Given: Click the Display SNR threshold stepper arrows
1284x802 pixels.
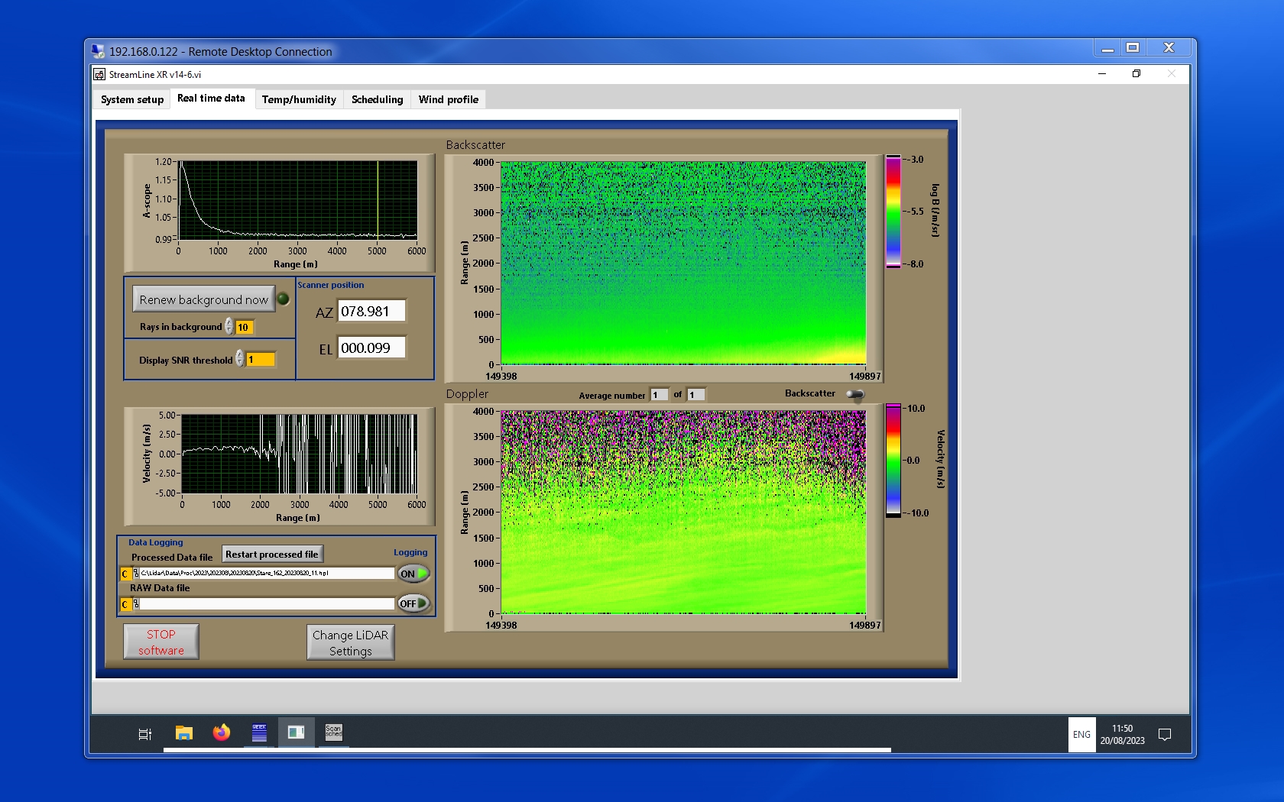Looking at the screenshot, I should pyautogui.click(x=240, y=359).
